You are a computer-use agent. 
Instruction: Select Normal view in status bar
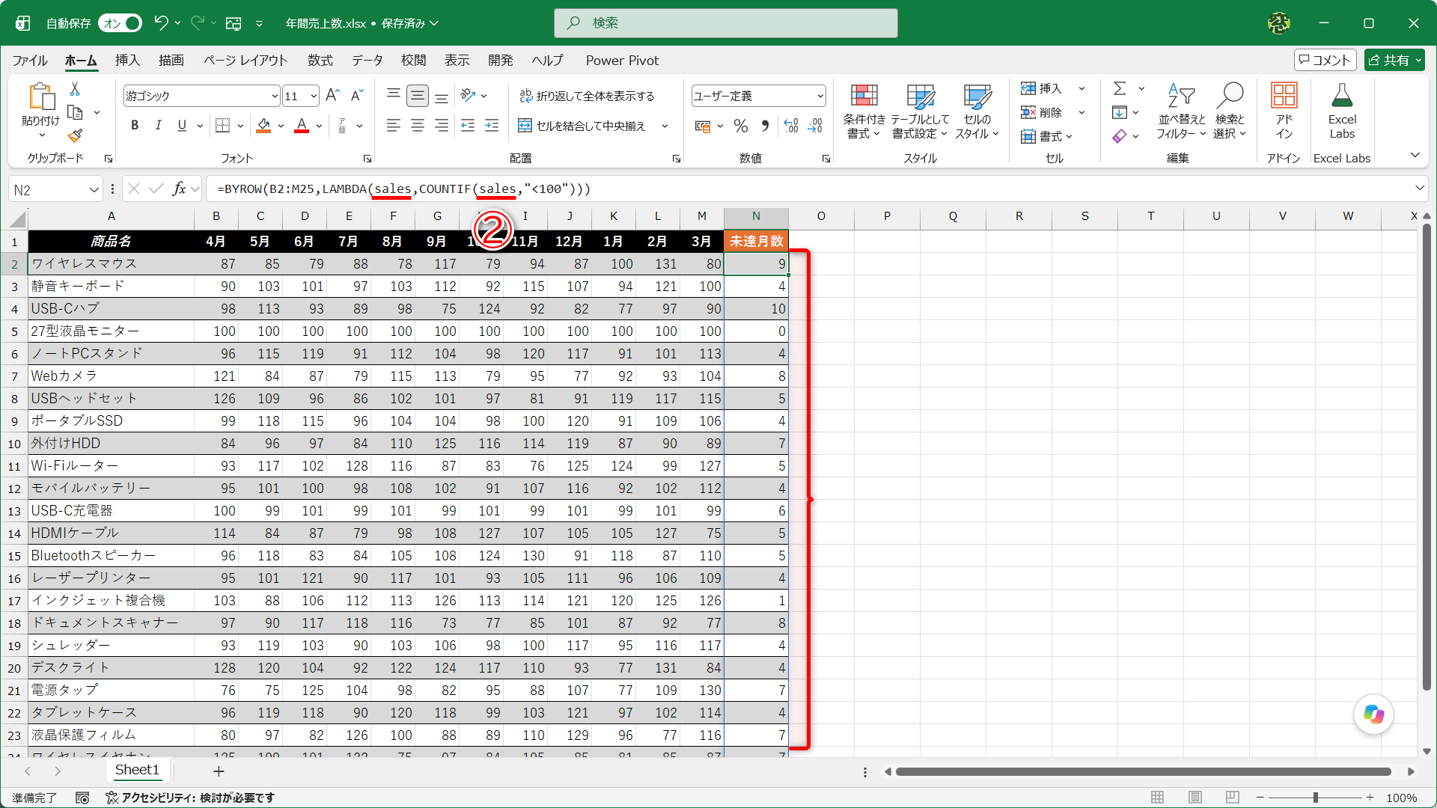coord(1158,798)
